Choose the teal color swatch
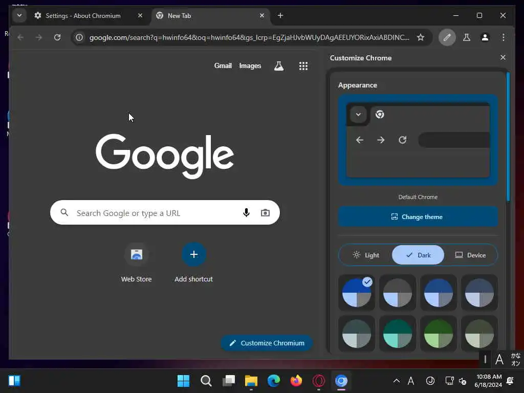 tap(397, 334)
